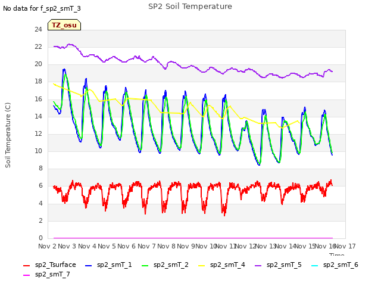Click the Soil Temperature (C) axis label
This screenshot has width=381, height=286.
point(8,135)
